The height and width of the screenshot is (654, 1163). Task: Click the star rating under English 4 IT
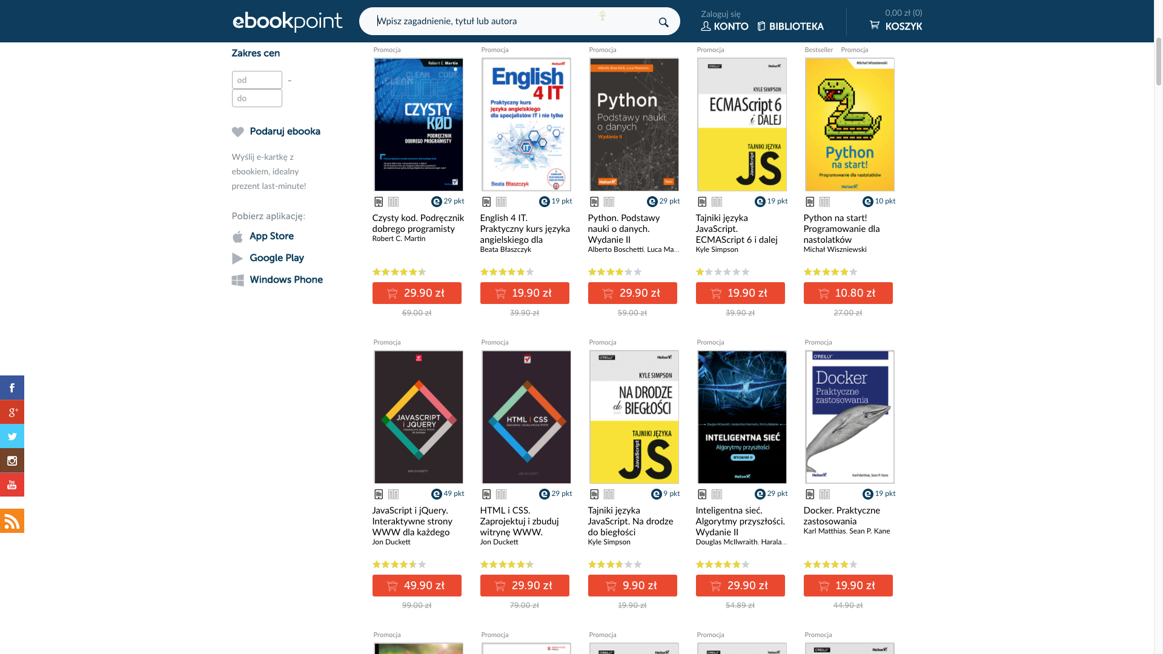[507, 272]
